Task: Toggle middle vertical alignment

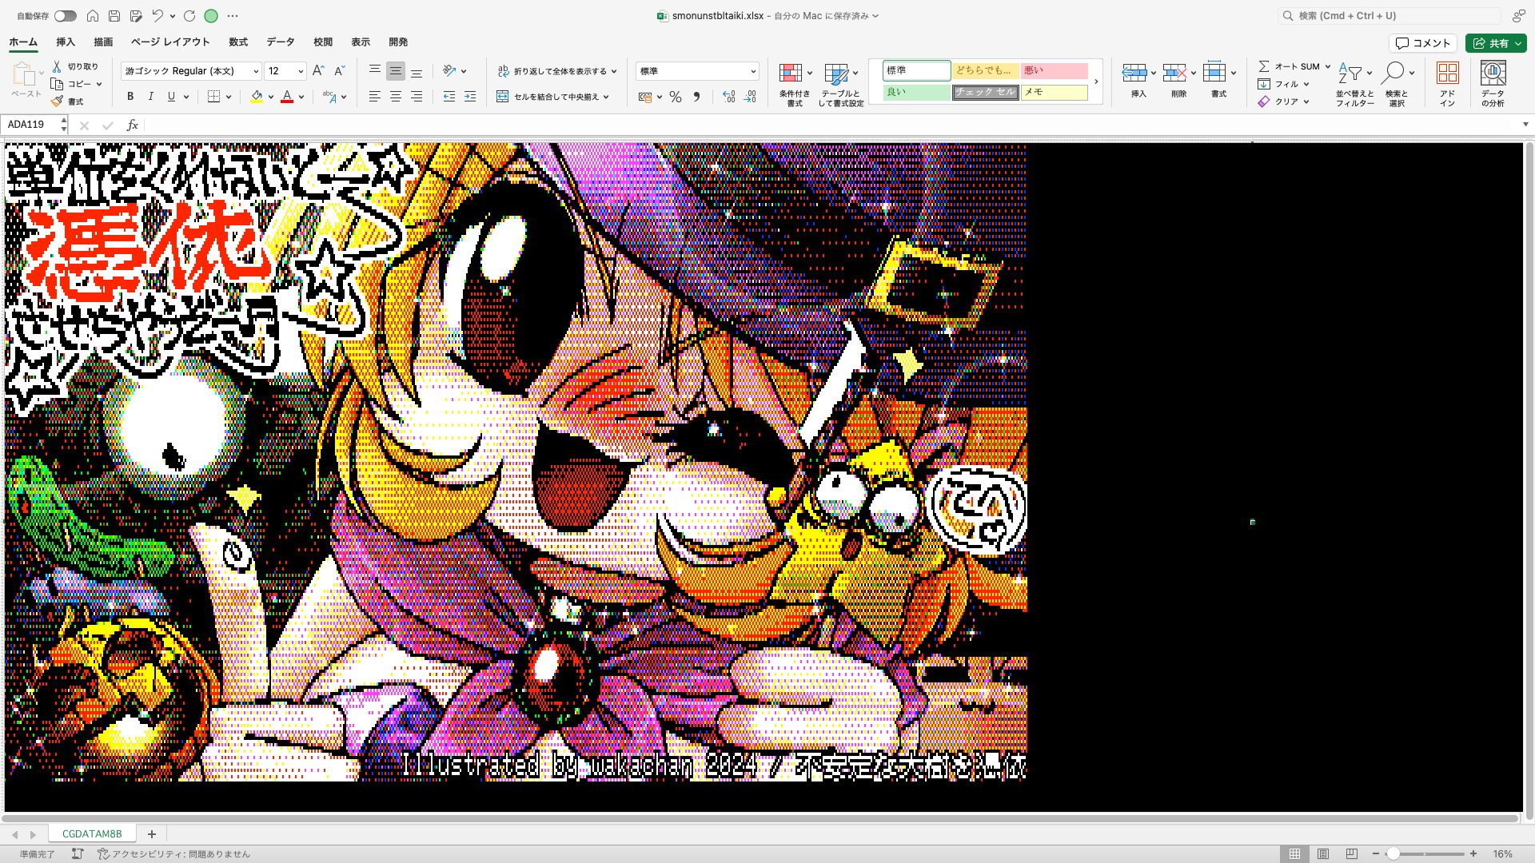Action: (x=396, y=71)
